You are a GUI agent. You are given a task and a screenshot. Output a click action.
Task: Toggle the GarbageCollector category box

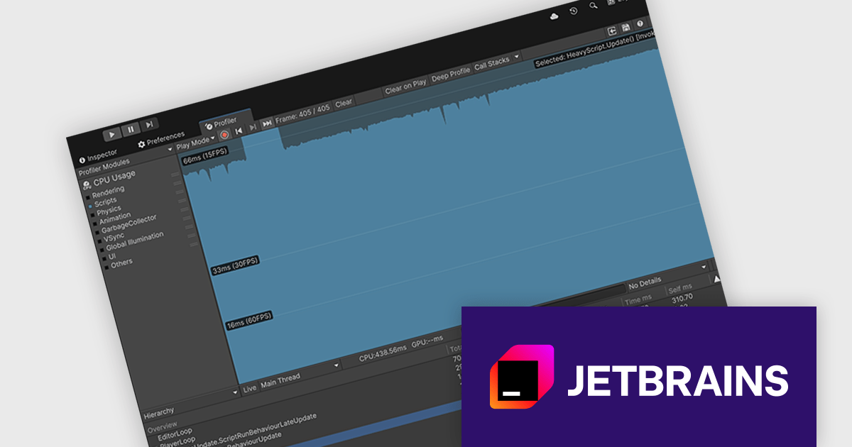97,233
